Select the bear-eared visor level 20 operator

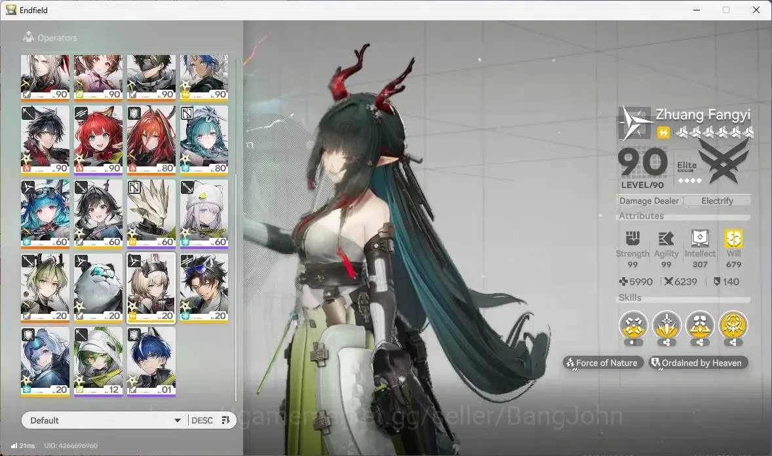pyautogui.click(x=45, y=362)
